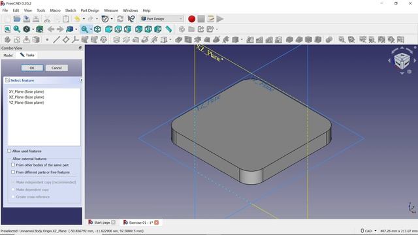Open the File menu
Screen dimensions: 418x235
coord(5,10)
